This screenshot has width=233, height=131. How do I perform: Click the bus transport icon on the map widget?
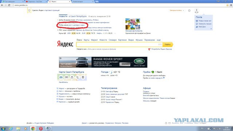83,77
